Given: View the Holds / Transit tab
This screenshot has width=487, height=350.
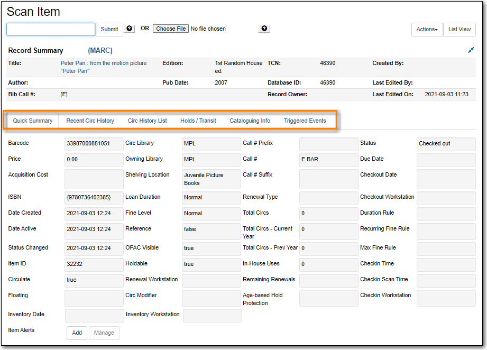Looking at the screenshot, I should (198, 121).
